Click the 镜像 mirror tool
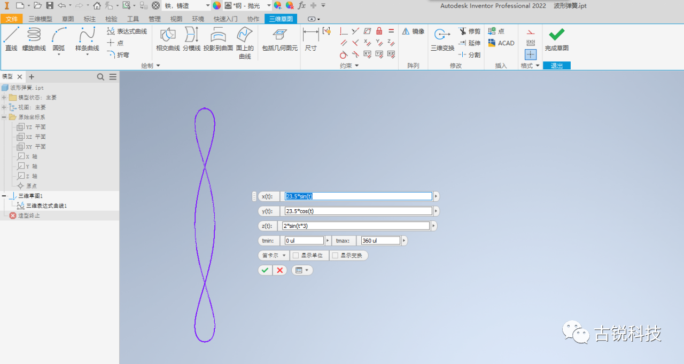This screenshot has width=684, height=364. [413, 31]
